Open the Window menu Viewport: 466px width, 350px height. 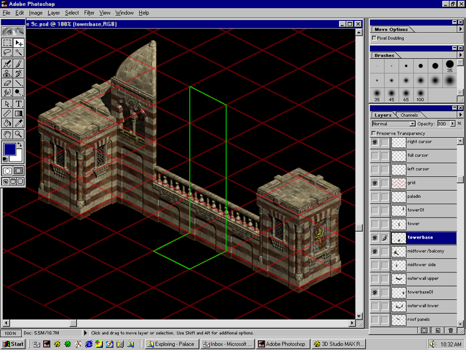click(x=124, y=13)
